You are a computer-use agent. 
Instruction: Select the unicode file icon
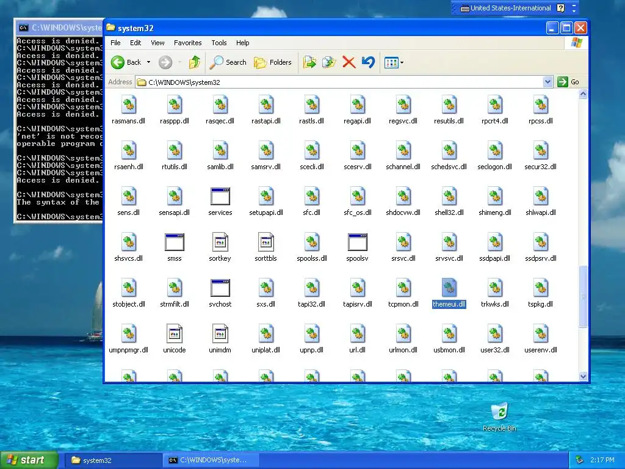(x=174, y=334)
